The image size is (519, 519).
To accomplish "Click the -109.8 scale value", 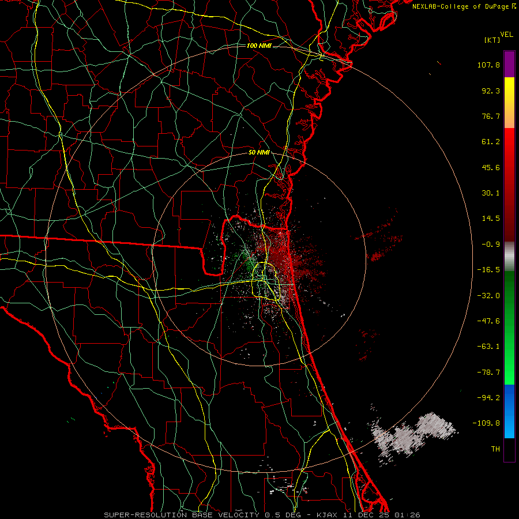I will (486, 423).
